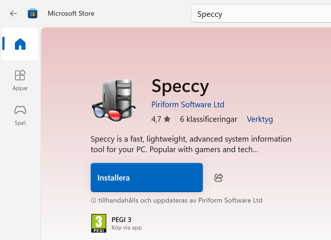The height and width of the screenshot is (240, 331).
Task: Open the Piriform Software Ltd publisher page
Action: click(188, 105)
